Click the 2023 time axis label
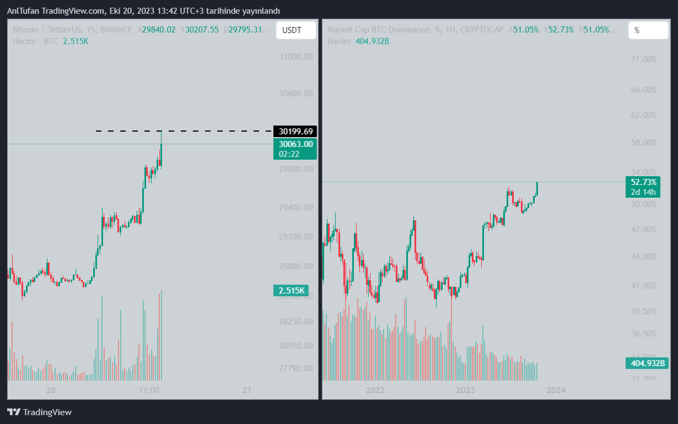The height and width of the screenshot is (424, 678). 466,390
